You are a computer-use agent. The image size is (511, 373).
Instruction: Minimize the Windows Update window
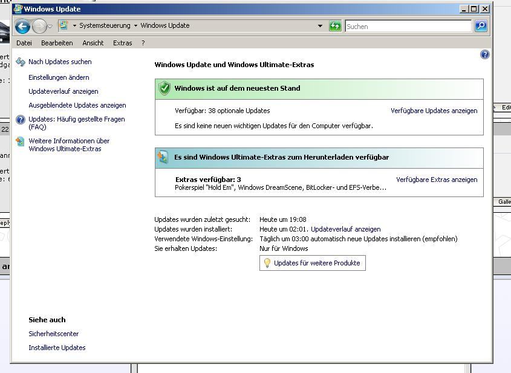[464, 9]
